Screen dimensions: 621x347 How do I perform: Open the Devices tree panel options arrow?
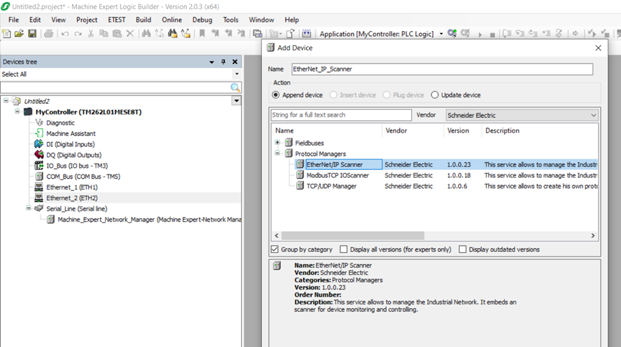tap(211, 62)
